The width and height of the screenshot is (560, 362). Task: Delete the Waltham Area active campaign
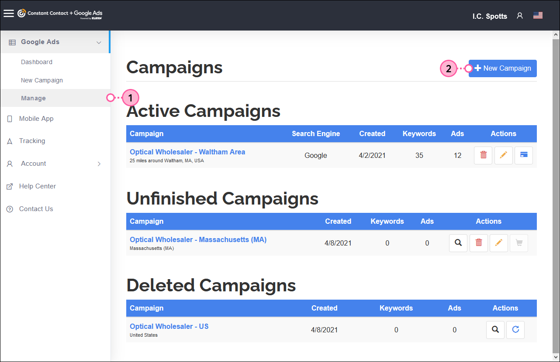[483, 155]
